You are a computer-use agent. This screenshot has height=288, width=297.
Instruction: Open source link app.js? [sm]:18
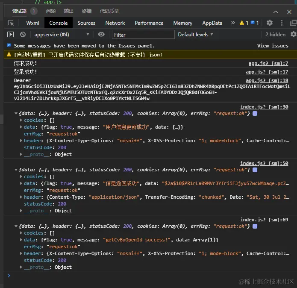coord(267,80)
